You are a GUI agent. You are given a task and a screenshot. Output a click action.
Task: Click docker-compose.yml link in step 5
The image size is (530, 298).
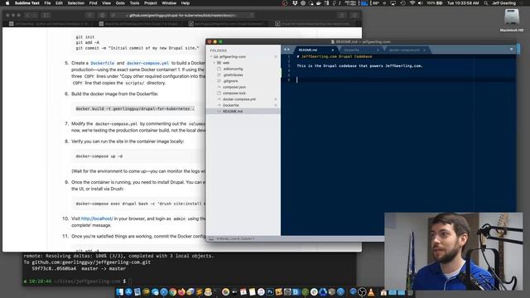coord(147,63)
